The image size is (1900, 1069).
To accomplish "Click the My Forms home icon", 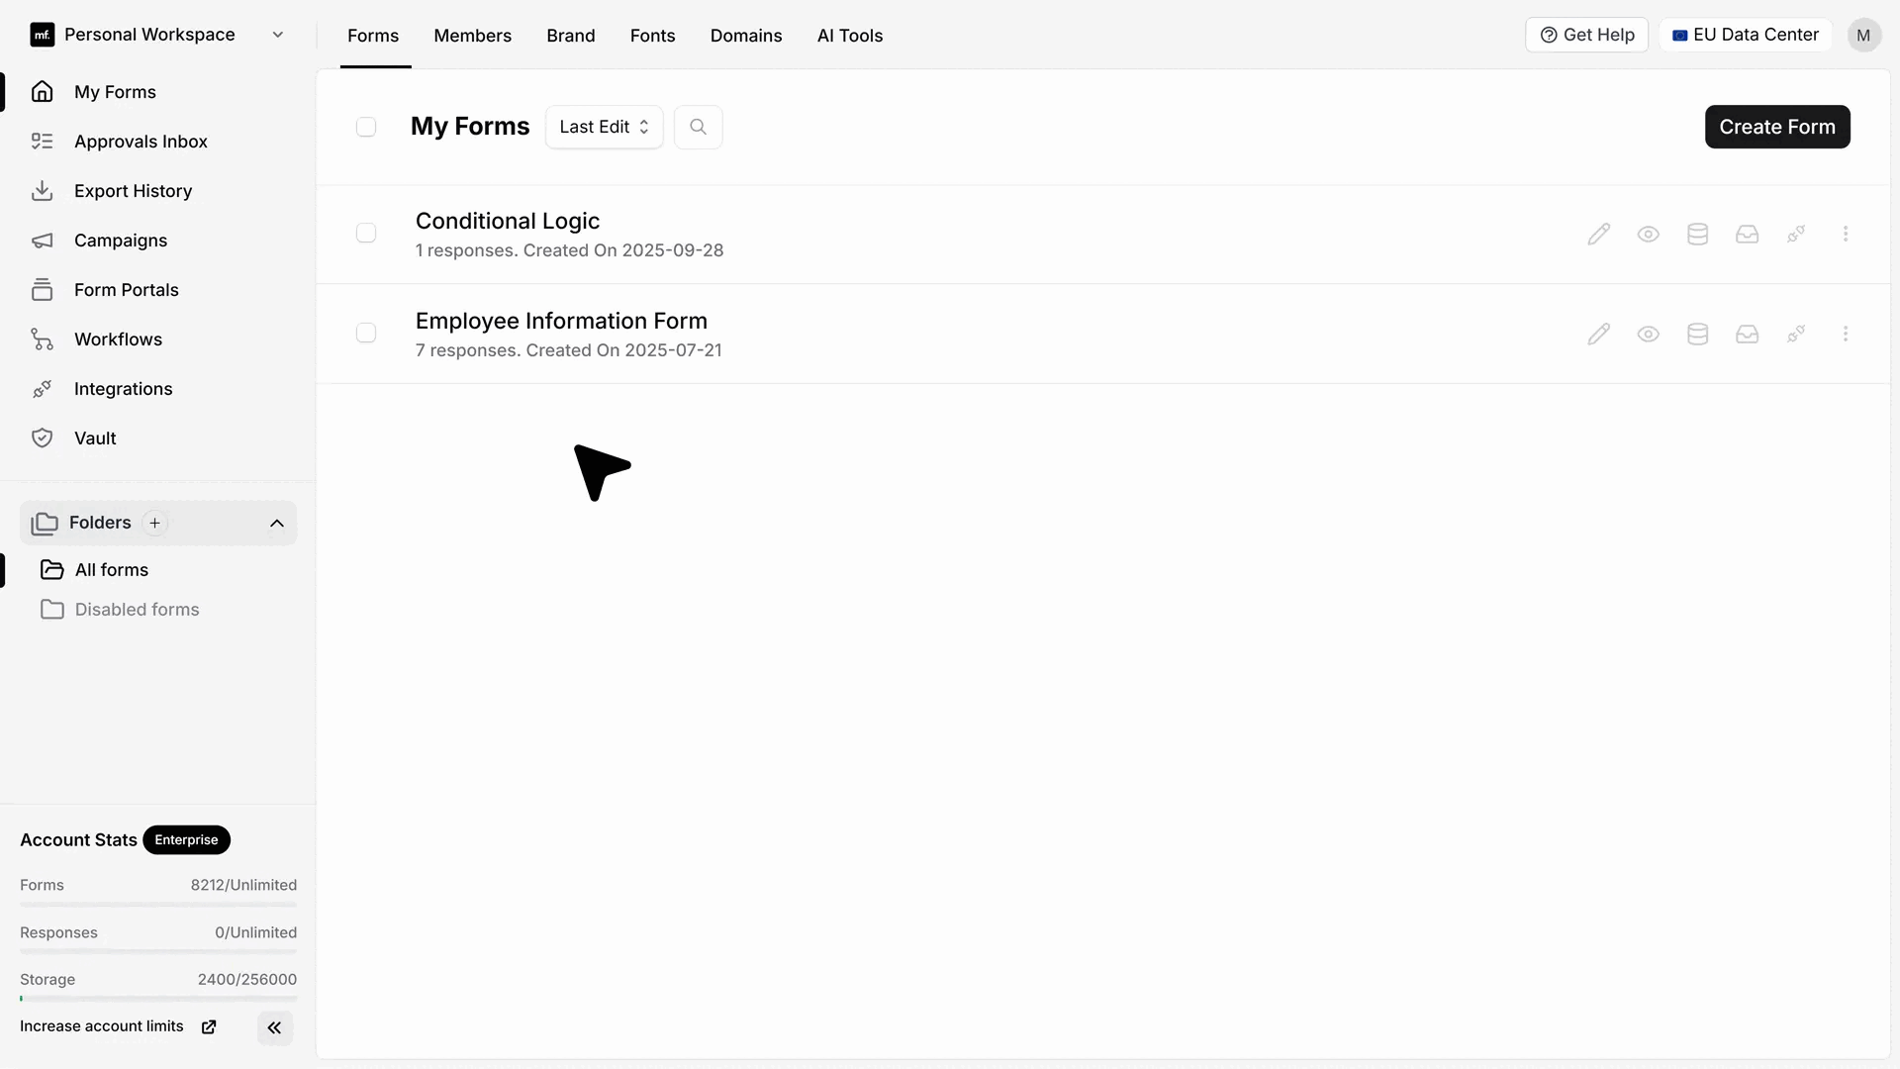I will (42, 91).
